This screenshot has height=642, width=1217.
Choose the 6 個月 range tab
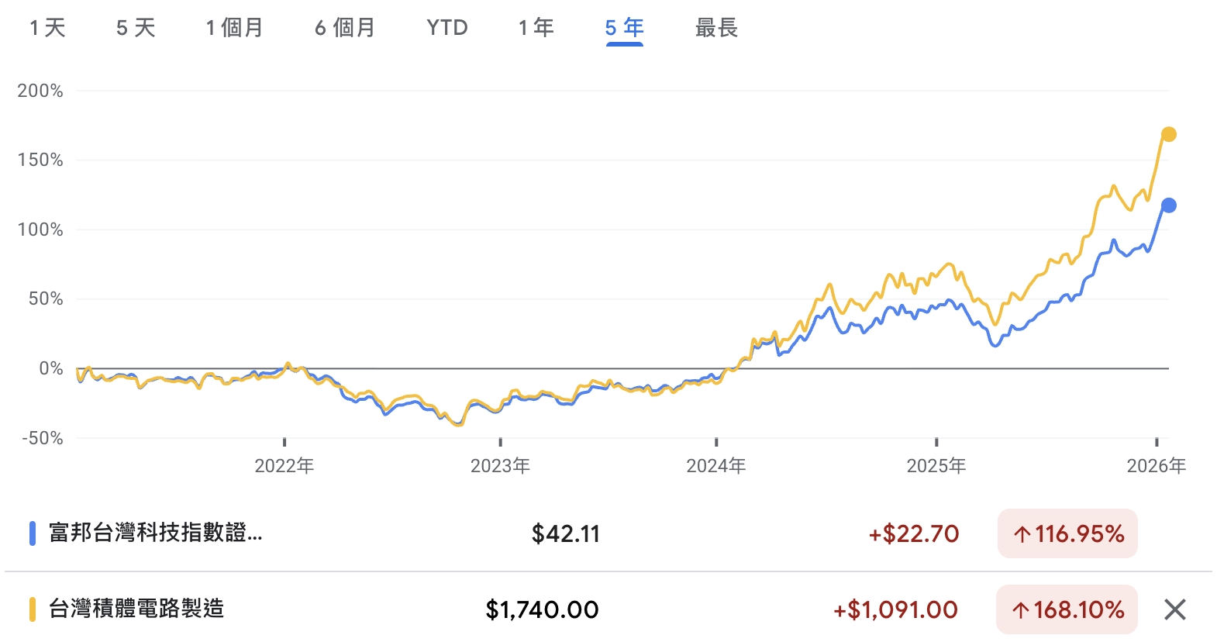coord(344,28)
